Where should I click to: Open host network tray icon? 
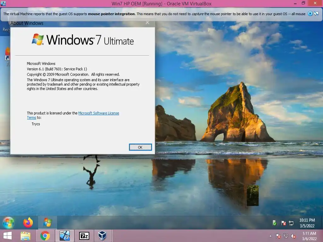(286, 236)
